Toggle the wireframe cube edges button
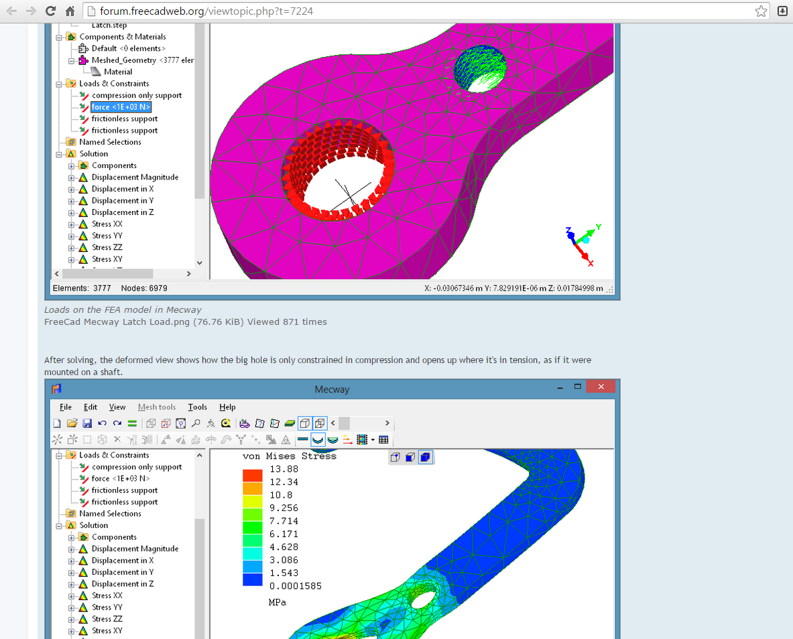Image resolution: width=793 pixels, height=639 pixels. click(x=320, y=423)
